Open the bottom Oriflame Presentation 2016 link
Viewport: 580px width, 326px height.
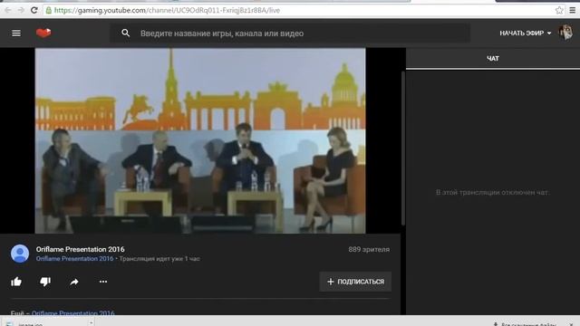73,313
